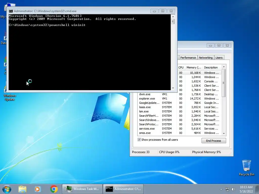Open the cmd window system menu icon
Screen dimensions: 259x194
pos(11,11)
